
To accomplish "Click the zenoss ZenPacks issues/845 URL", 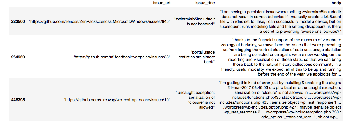I will click(x=100, y=21).
